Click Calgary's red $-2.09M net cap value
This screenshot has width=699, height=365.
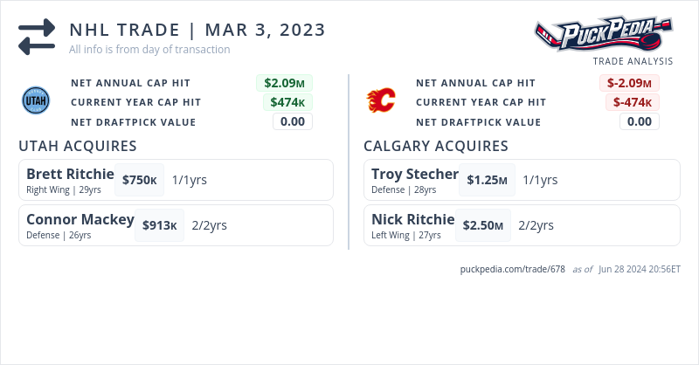click(629, 83)
